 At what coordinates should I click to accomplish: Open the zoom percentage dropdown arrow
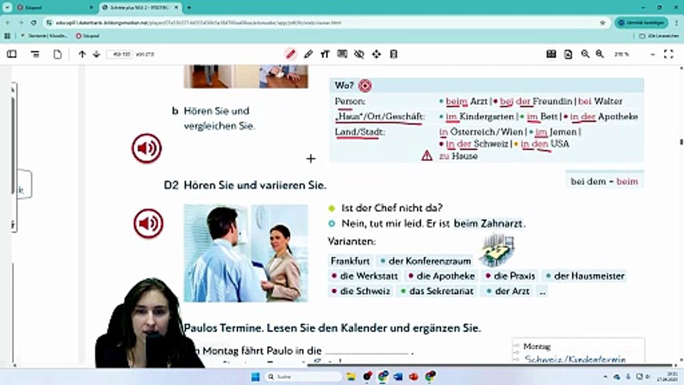point(652,55)
